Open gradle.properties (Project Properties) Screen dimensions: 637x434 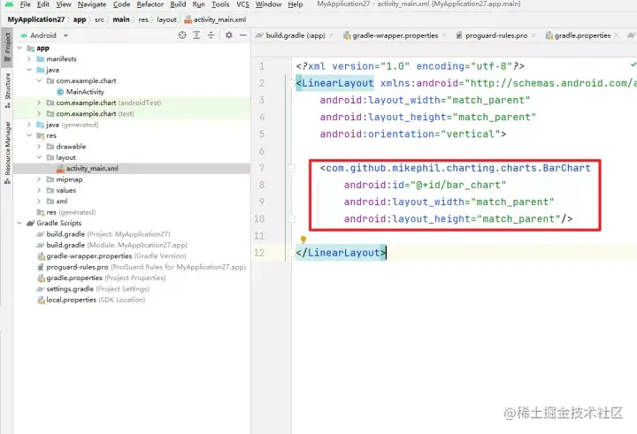[x=102, y=278]
